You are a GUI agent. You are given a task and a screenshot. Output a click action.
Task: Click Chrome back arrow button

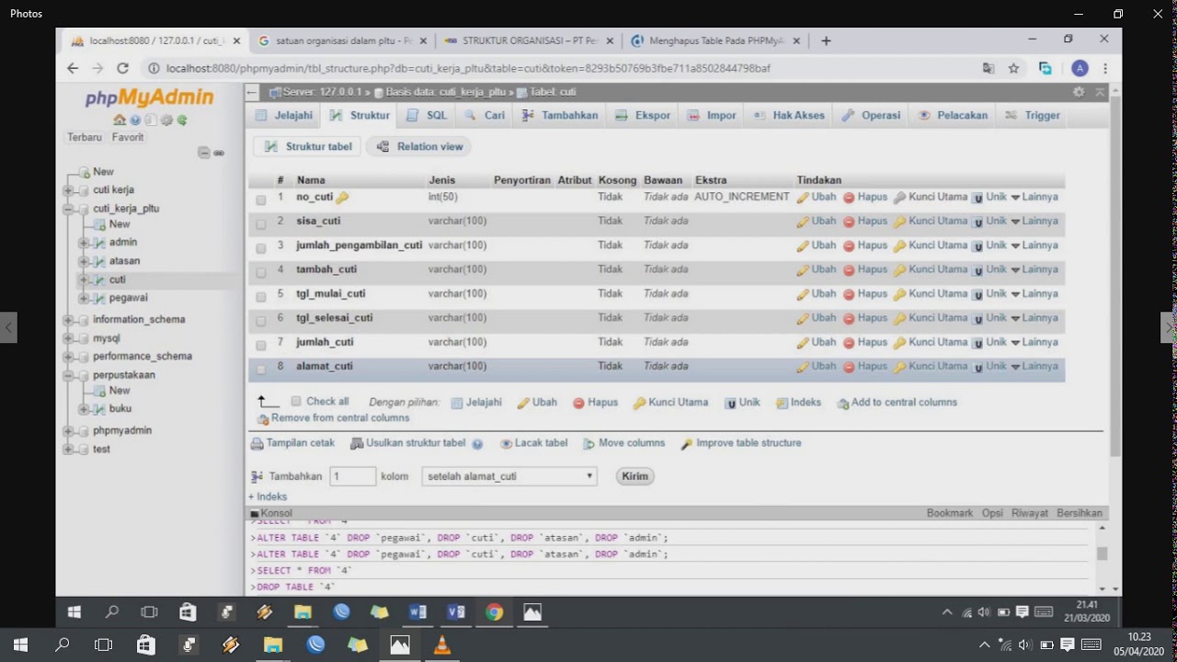(73, 68)
